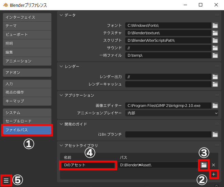Edit the フォント path field
The width and height of the screenshot is (224, 187).
168,25
